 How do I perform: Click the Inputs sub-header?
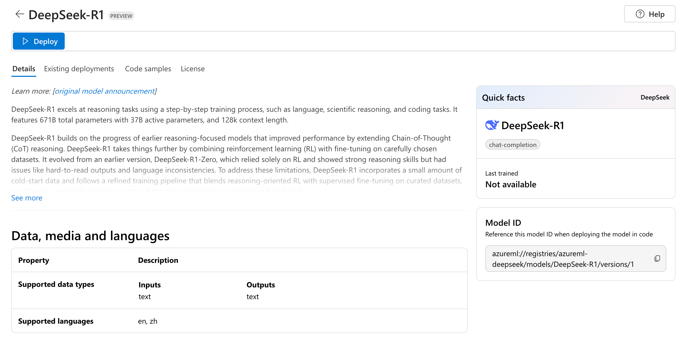(x=149, y=285)
